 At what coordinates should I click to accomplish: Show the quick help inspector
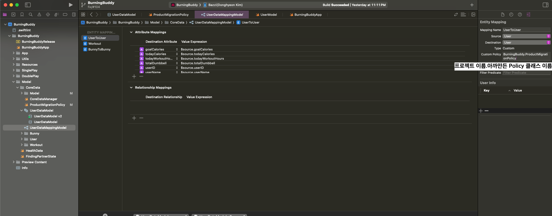click(520, 15)
